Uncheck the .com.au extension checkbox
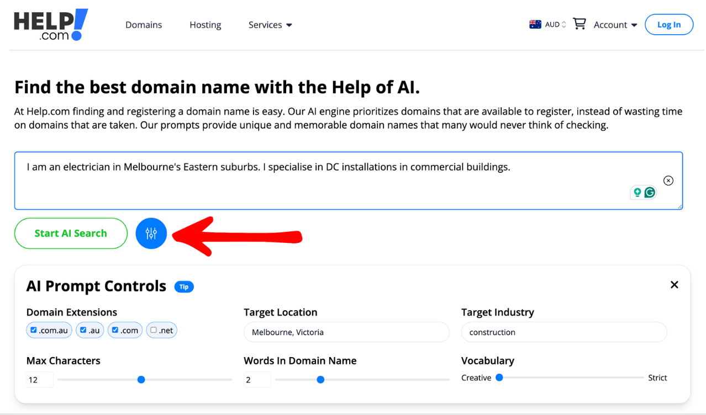The height and width of the screenshot is (415, 706). tap(34, 330)
